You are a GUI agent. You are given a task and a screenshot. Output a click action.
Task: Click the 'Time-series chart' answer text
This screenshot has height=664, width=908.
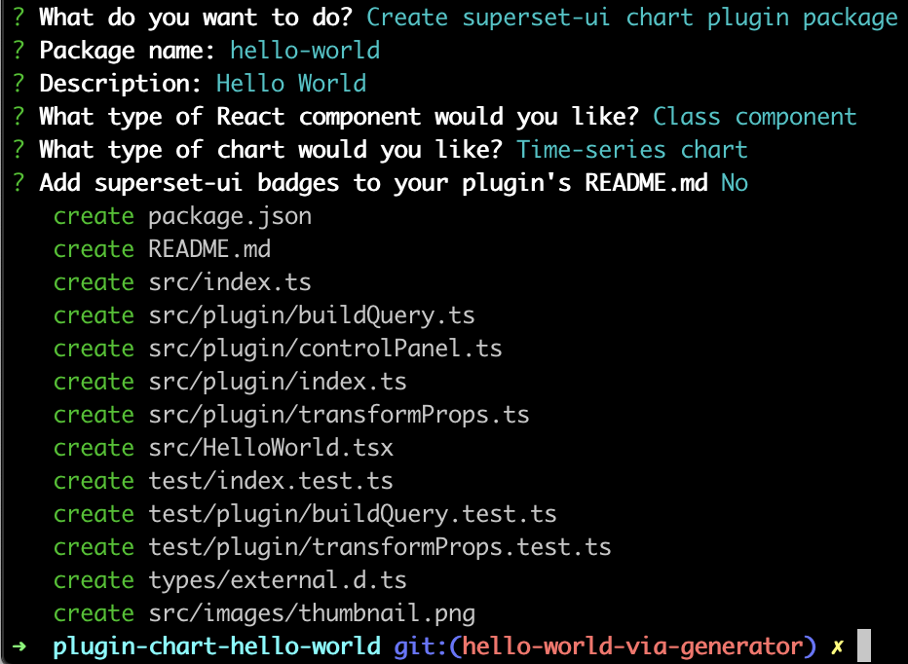point(632,150)
